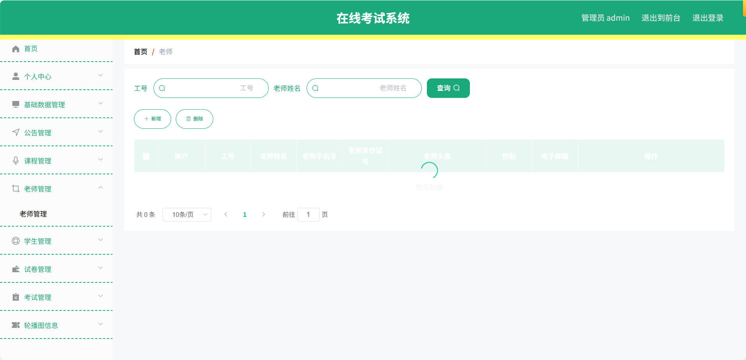Click the paper-plane icon beside 公告管理
Image resolution: width=746 pixels, height=360 pixels.
[x=16, y=133]
